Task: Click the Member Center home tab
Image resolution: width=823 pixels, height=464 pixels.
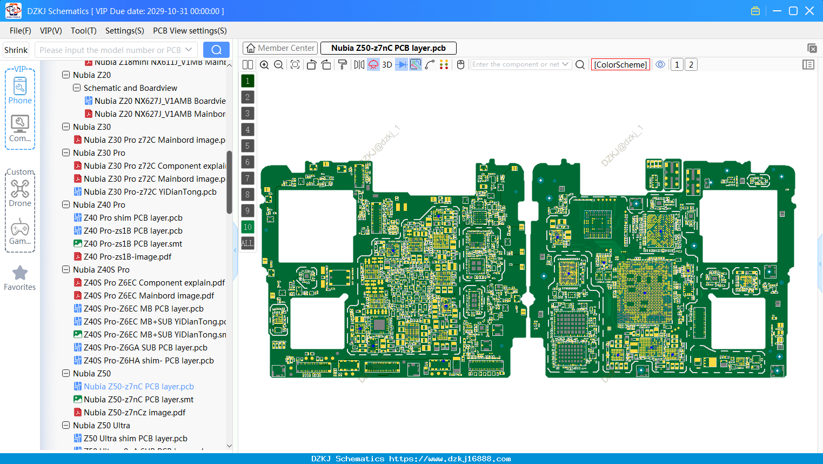Action: [280, 48]
